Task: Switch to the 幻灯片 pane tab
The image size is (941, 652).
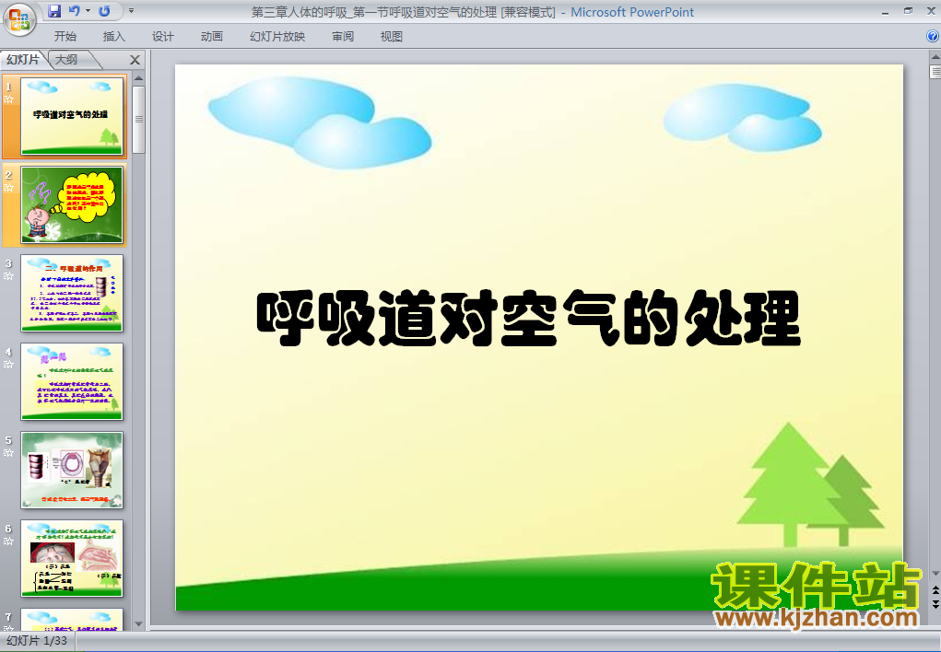Action: (x=23, y=59)
